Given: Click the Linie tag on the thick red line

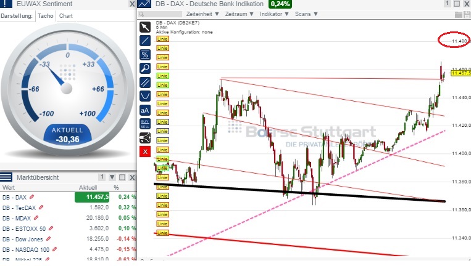Looking at the screenshot, I should click(x=162, y=233).
